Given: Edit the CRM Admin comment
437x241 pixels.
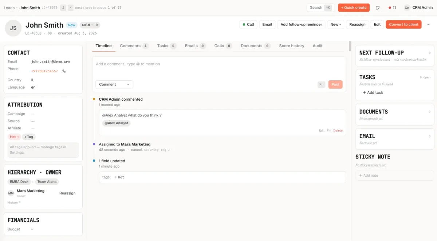Looking at the screenshot, I should (322, 130).
